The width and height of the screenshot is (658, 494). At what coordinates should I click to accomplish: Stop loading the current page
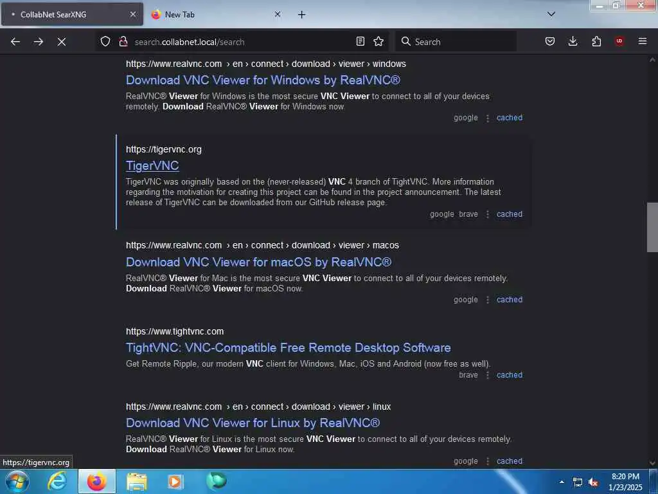tap(62, 42)
